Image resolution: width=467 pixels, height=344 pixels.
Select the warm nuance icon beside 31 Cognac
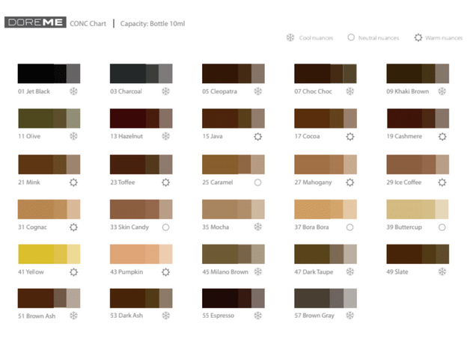[74, 227]
